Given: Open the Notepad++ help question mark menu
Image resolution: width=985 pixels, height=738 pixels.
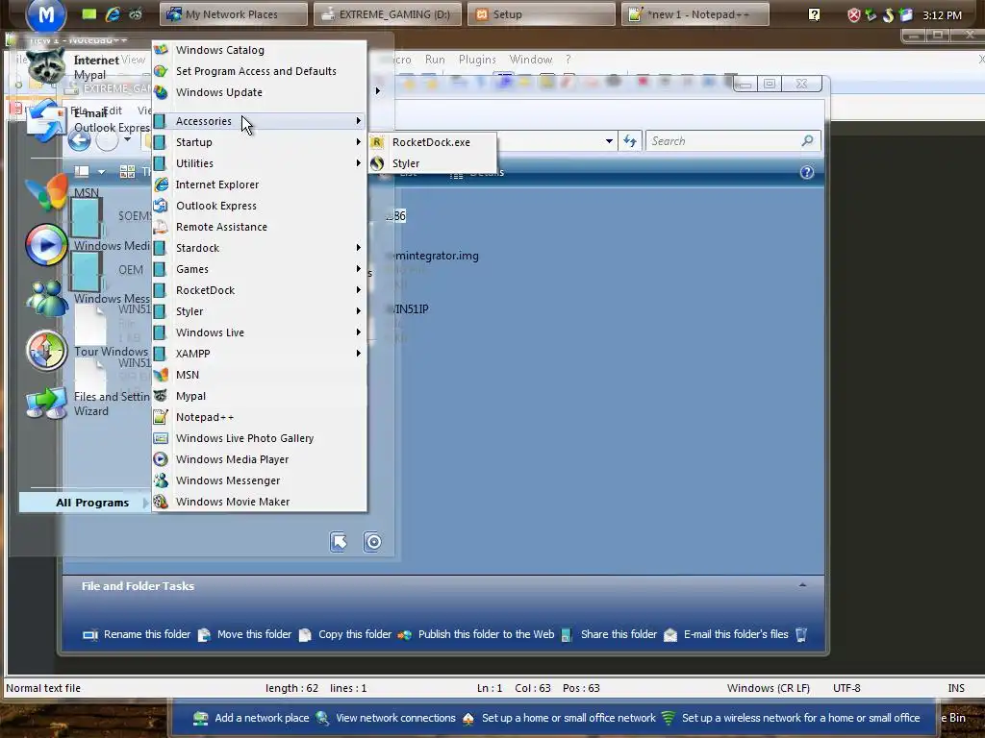Looking at the screenshot, I should 568,60.
